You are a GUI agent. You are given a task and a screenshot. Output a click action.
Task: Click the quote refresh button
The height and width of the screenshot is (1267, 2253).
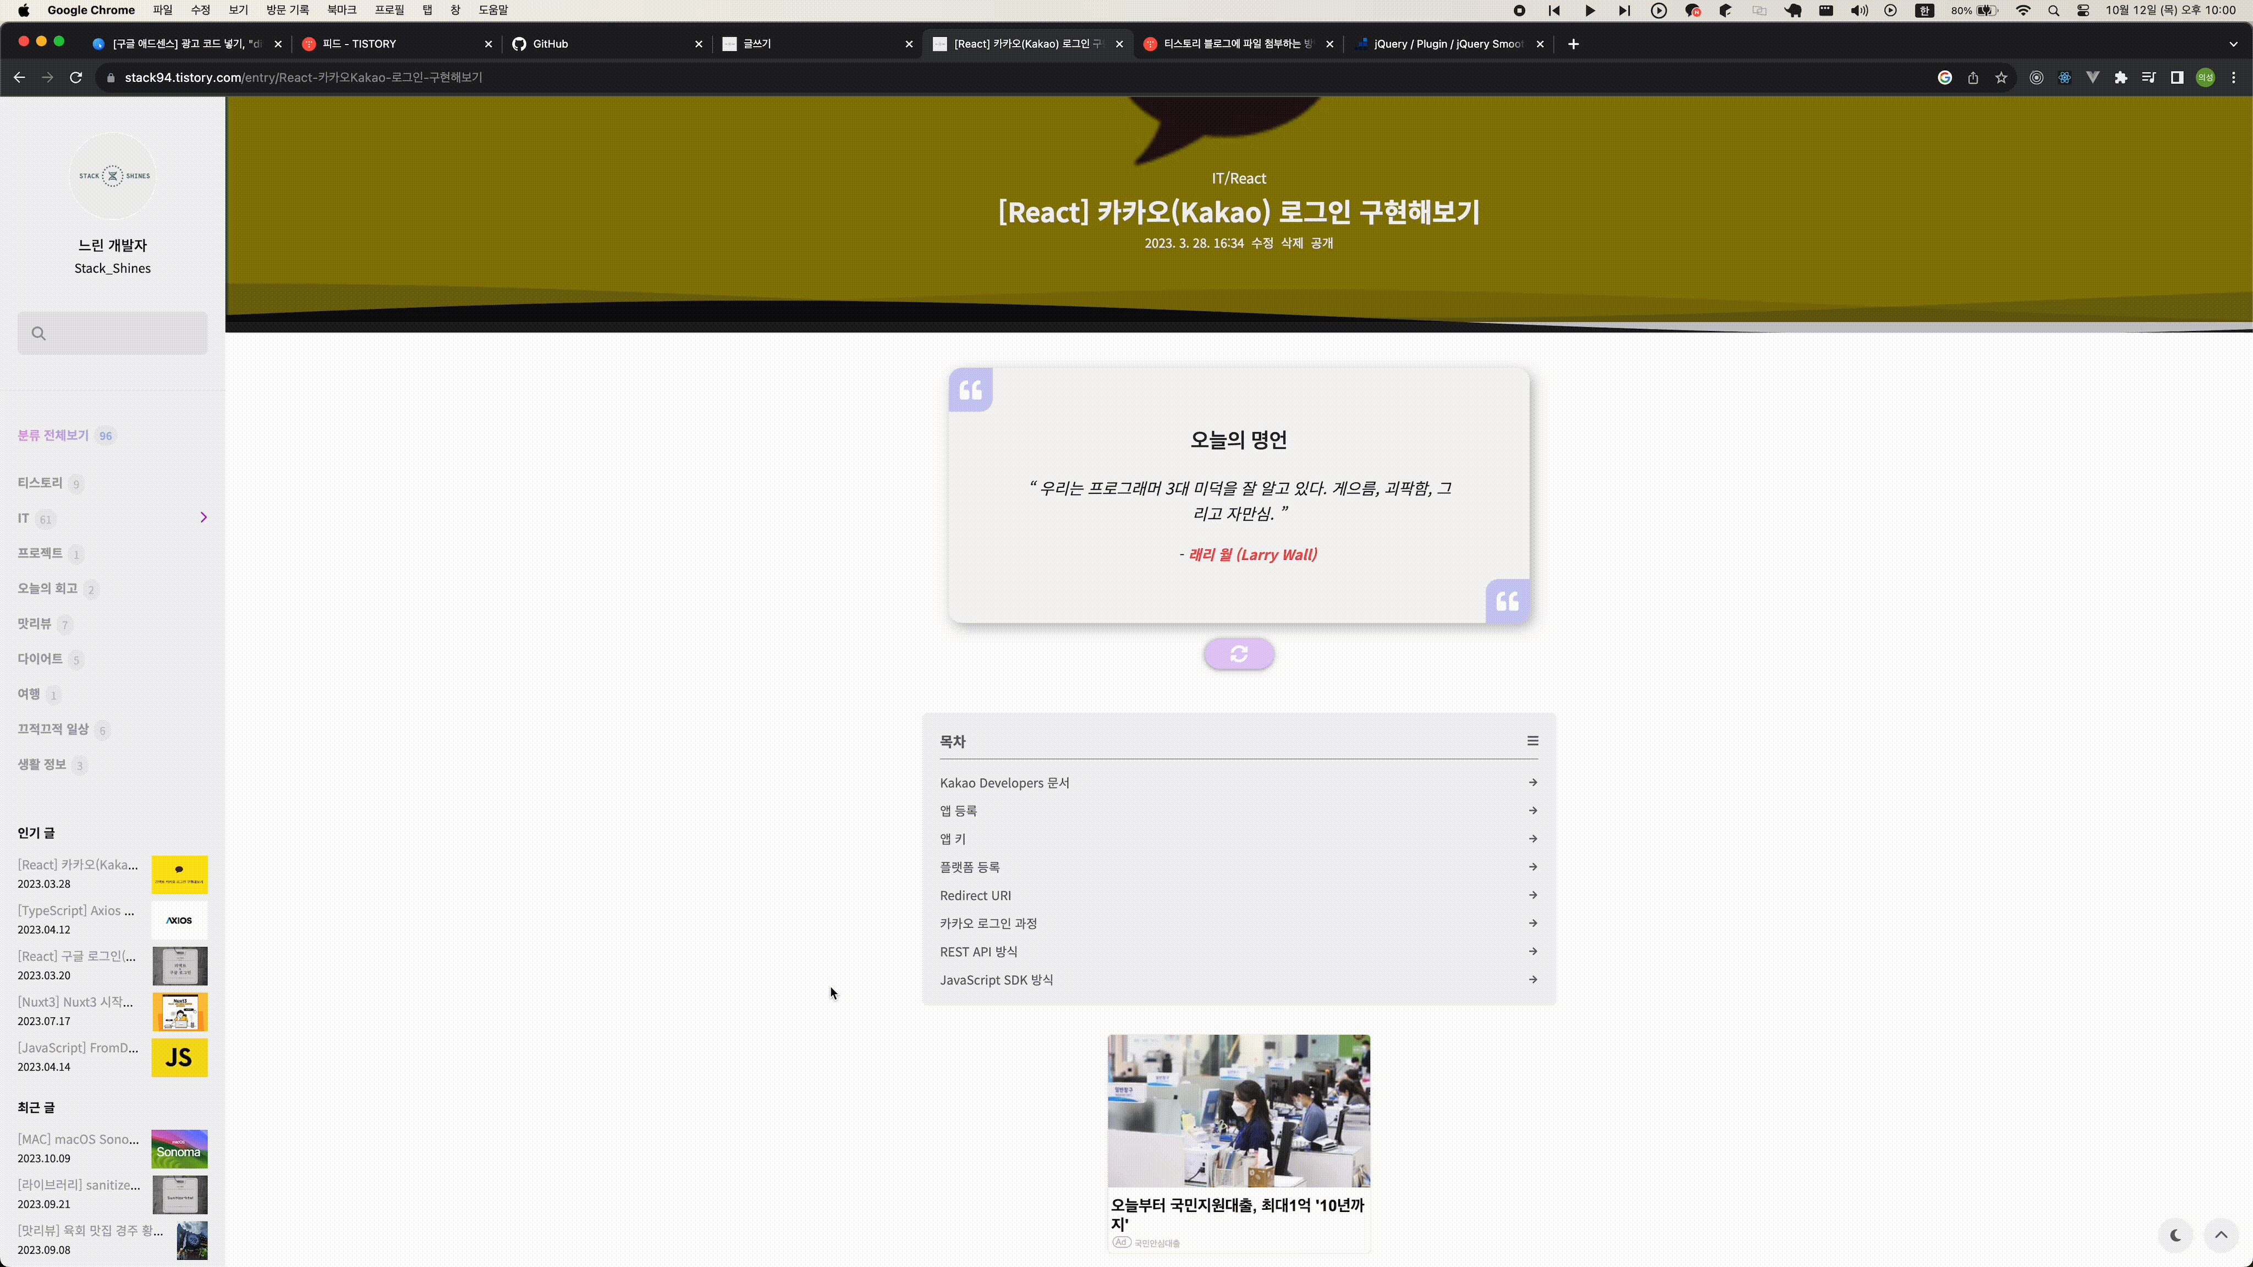click(x=1239, y=654)
